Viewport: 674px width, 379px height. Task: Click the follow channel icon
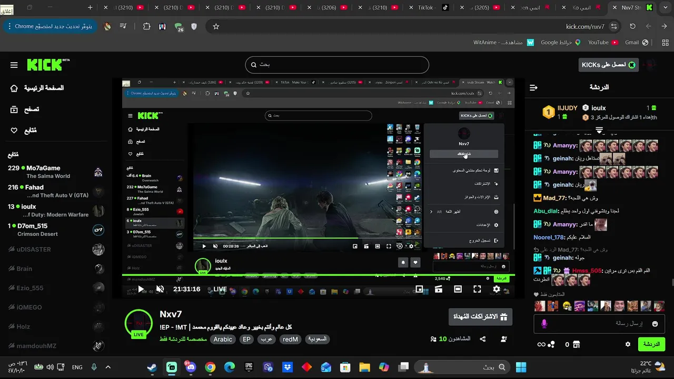(504, 339)
